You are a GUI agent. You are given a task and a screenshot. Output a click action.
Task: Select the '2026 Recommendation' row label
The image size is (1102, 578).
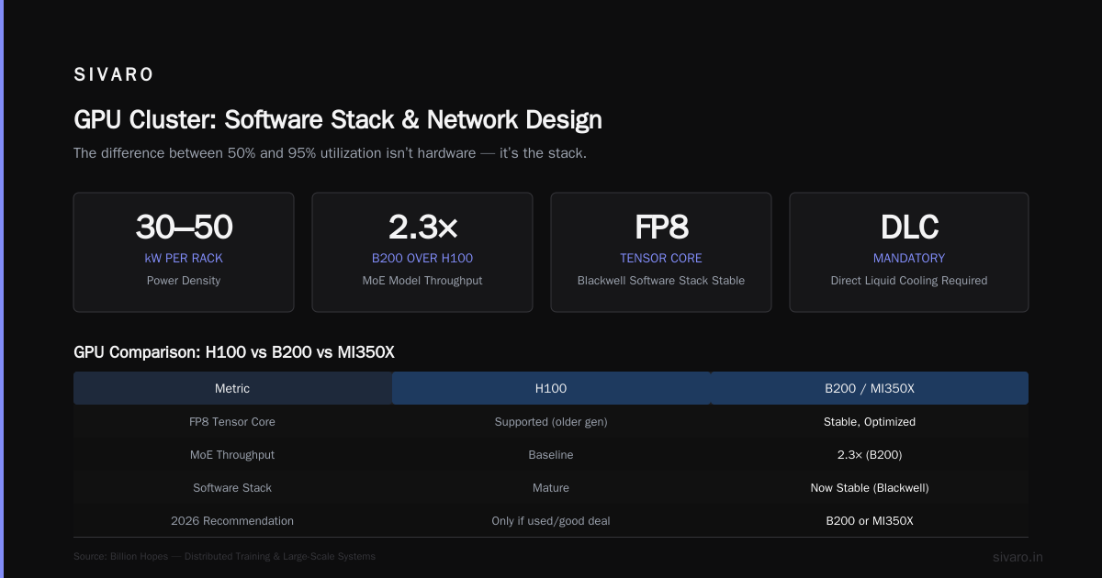[x=232, y=521]
